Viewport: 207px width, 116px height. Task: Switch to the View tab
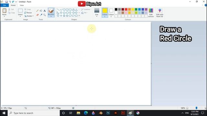click(22, 5)
